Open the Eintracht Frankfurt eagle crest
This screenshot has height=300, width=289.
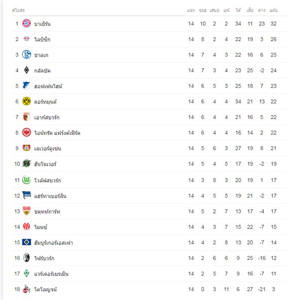(26, 132)
